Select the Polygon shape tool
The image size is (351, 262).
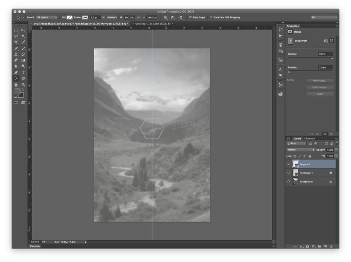pos(23,78)
